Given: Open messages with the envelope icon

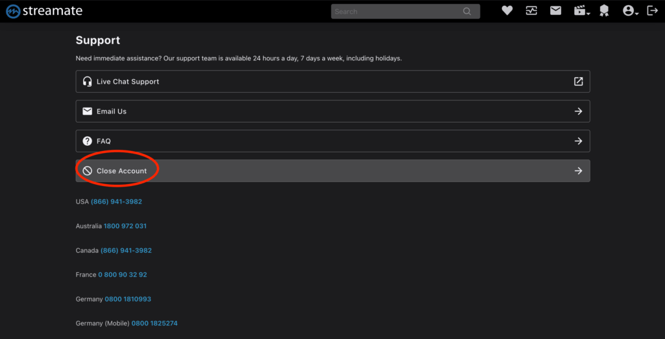Looking at the screenshot, I should coord(555,10).
